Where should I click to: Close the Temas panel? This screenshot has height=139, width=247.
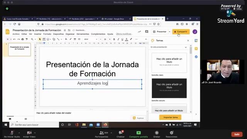pos(188,41)
